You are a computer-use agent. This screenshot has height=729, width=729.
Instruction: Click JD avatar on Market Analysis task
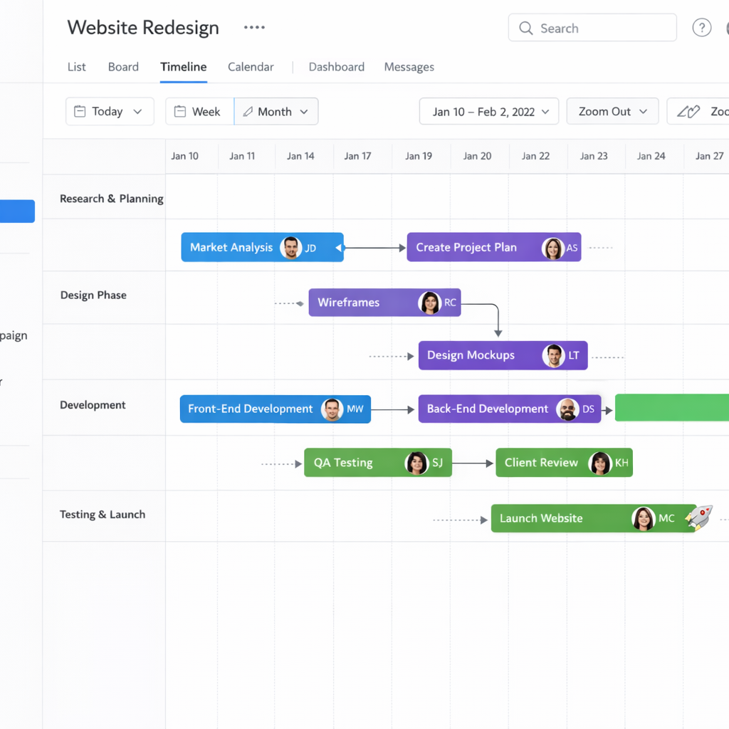[290, 248]
